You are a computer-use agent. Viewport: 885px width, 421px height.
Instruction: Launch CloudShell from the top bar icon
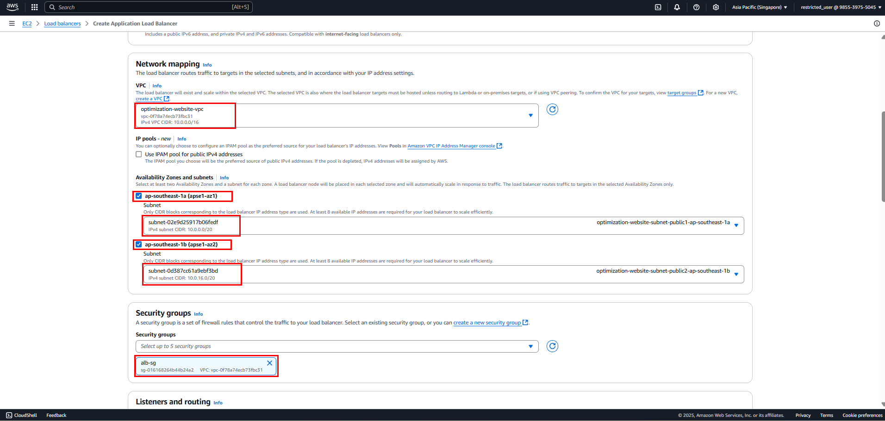[x=658, y=7]
